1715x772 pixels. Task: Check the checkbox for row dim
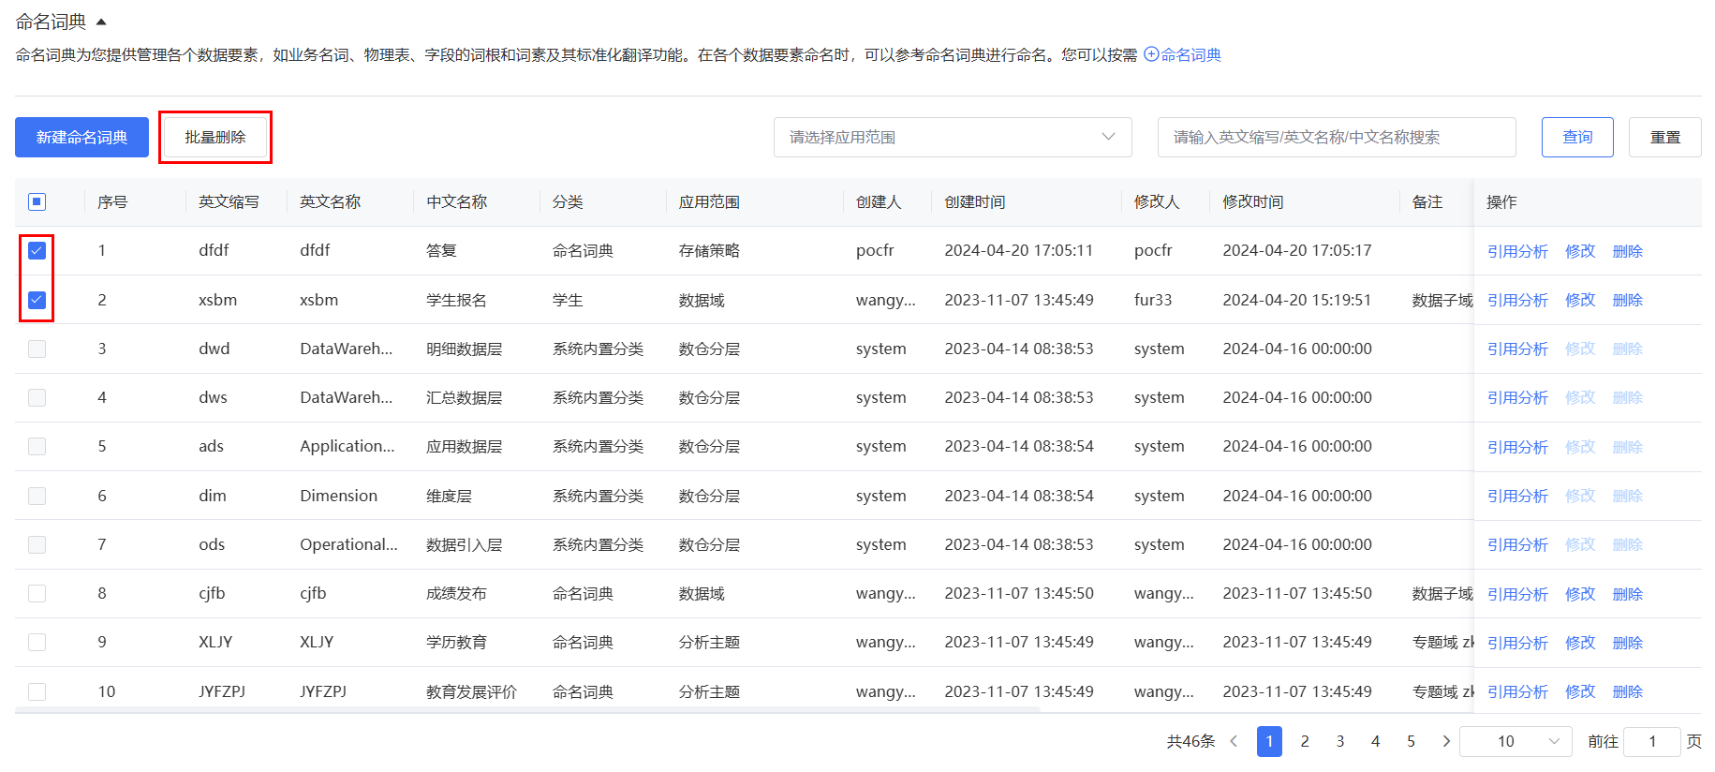(37, 496)
